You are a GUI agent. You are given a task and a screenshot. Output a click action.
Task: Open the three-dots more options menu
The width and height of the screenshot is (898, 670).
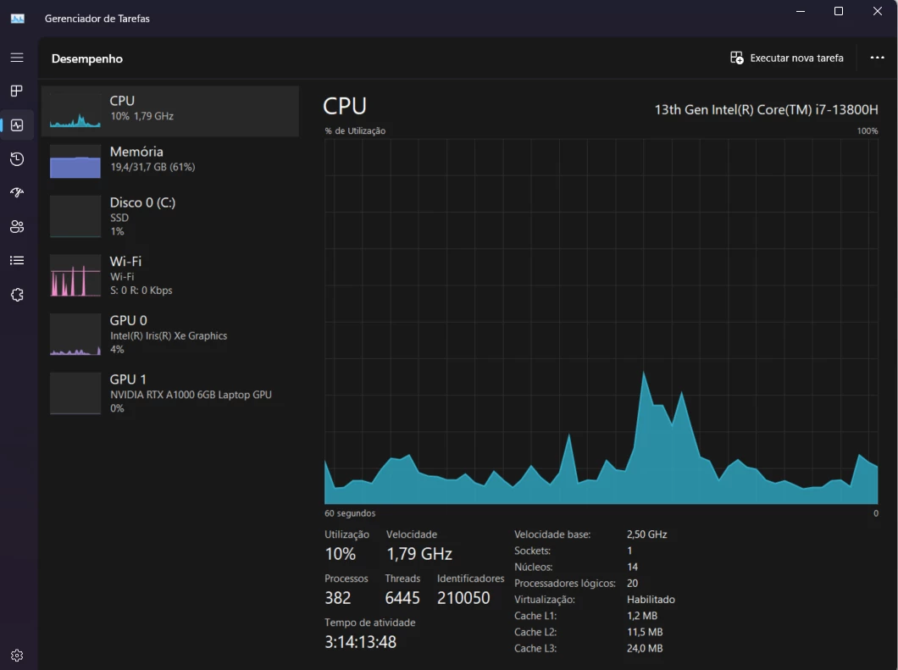coord(877,58)
